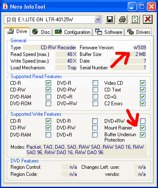Toggle the CD Text checkbox
Image resolution: width=158 pixels, height=188 pixels.
pos(142,90)
